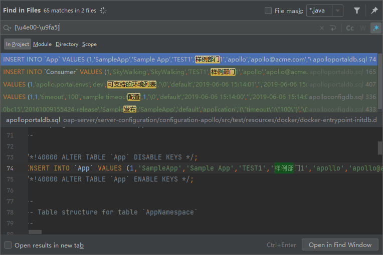Click the *.java file mask field
The height and width of the screenshot is (255, 383).
click(x=319, y=10)
